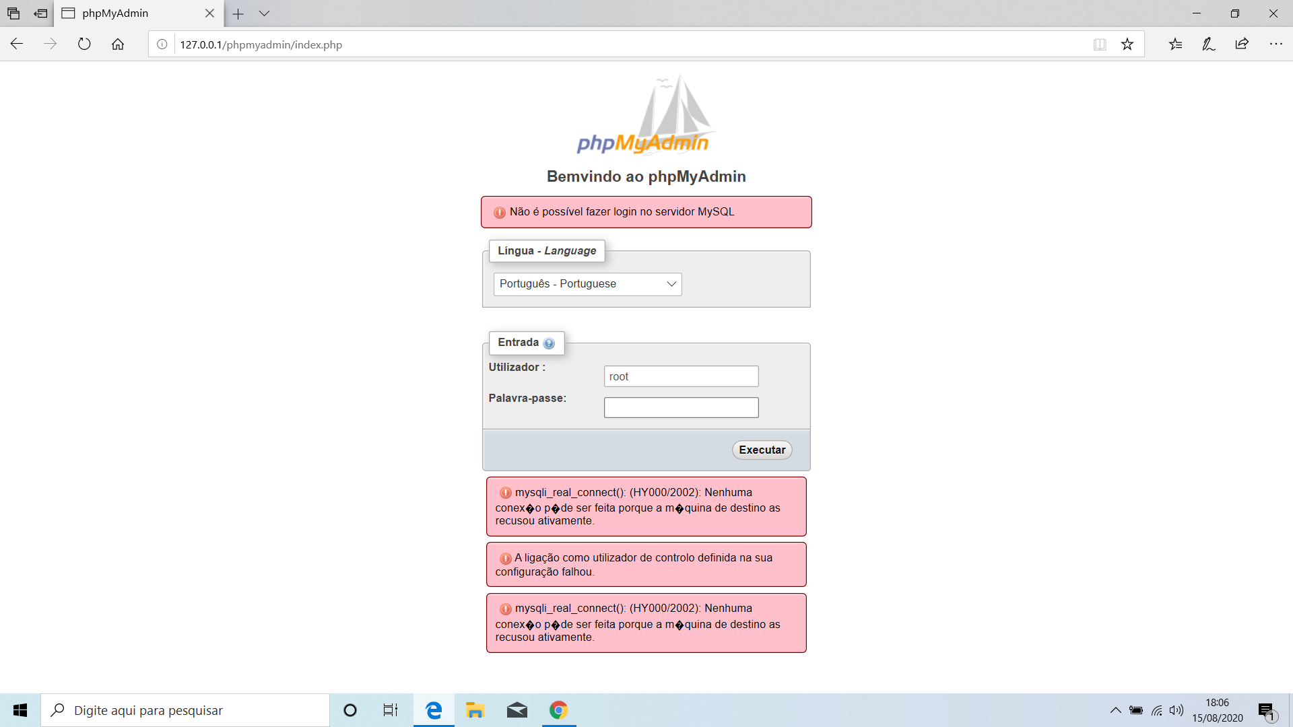Open a new tab with plus button
Image resolution: width=1293 pixels, height=727 pixels.
[x=238, y=13]
